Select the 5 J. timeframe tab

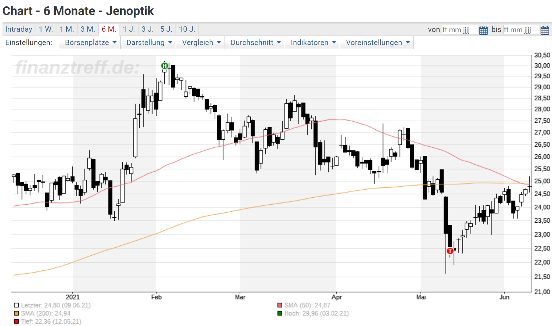click(166, 29)
